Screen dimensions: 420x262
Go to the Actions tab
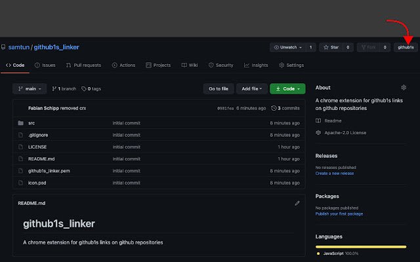(123, 65)
